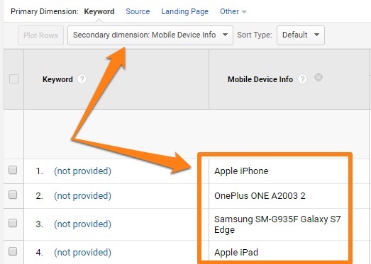Open the Sort Type Default dropdown
The height and width of the screenshot is (264, 371).
301,35
